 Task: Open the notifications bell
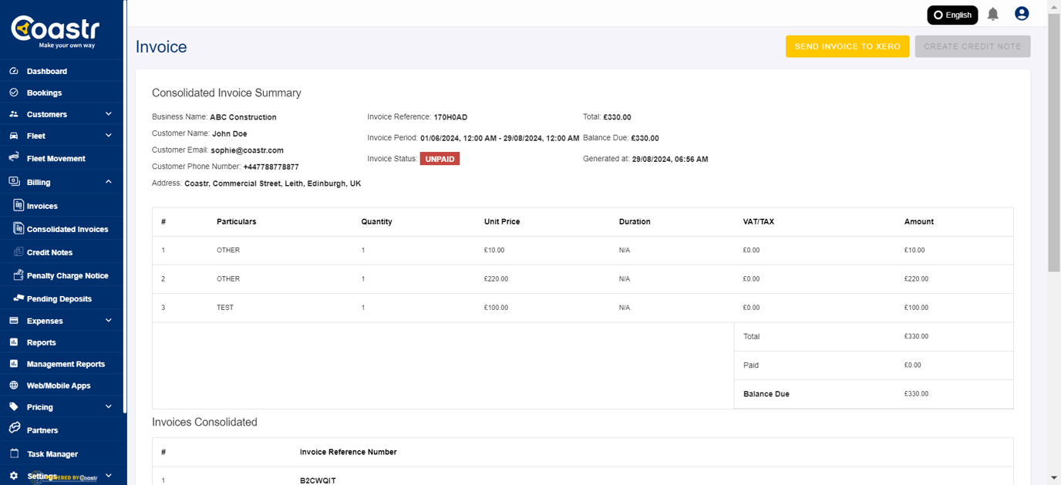coord(993,14)
